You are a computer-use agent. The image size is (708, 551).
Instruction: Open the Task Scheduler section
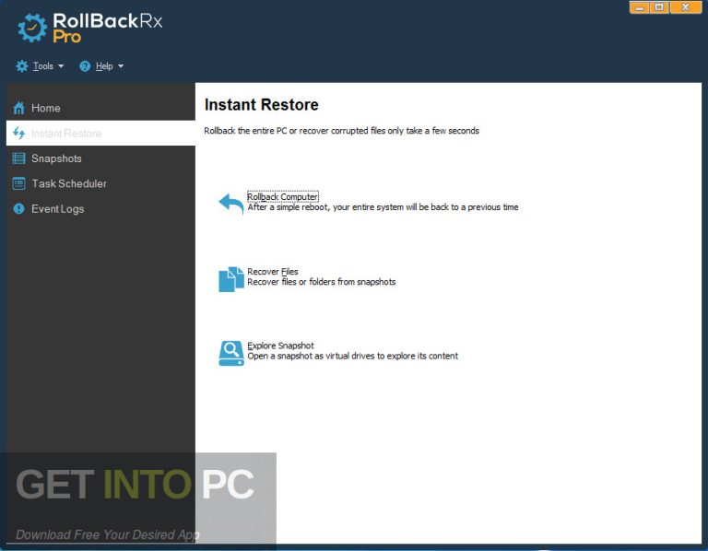100,183
